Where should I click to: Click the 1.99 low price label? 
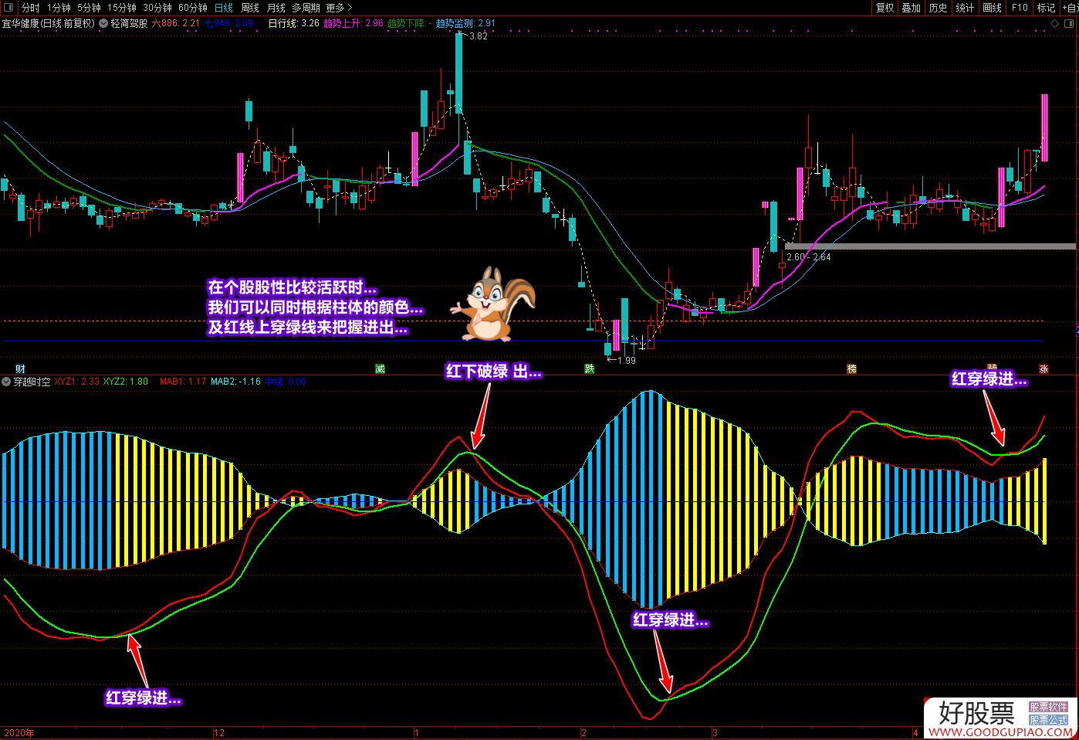627,360
